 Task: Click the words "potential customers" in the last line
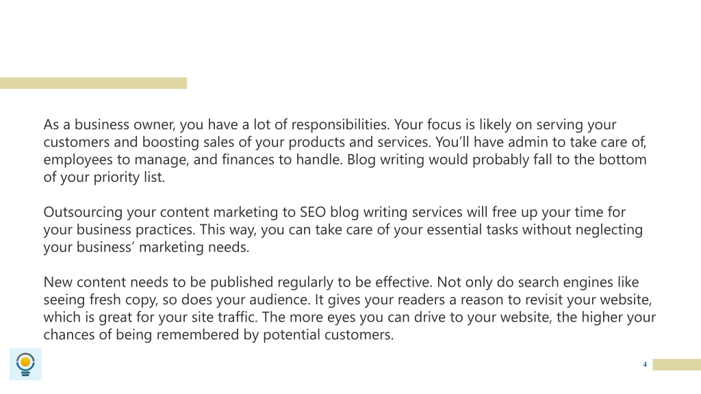click(328, 334)
